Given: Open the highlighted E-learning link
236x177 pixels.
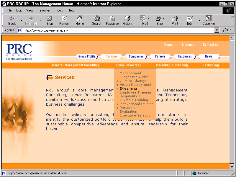Looking at the screenshot, I should pyautogui.click(x=128, y=88).
